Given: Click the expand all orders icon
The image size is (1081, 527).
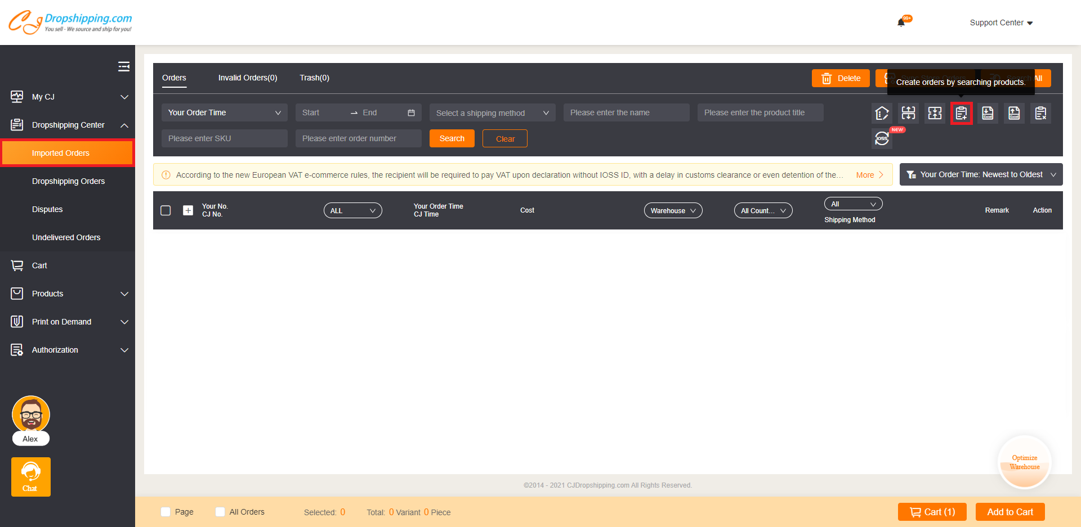Looking at the screenshot, I should (908, 112).
